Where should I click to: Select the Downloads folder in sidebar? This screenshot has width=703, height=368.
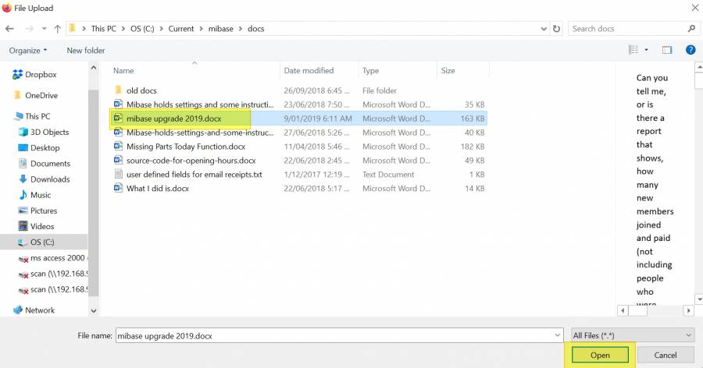click(x=50, y=179)
